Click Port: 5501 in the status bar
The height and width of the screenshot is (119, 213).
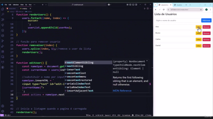pos(139,115)
